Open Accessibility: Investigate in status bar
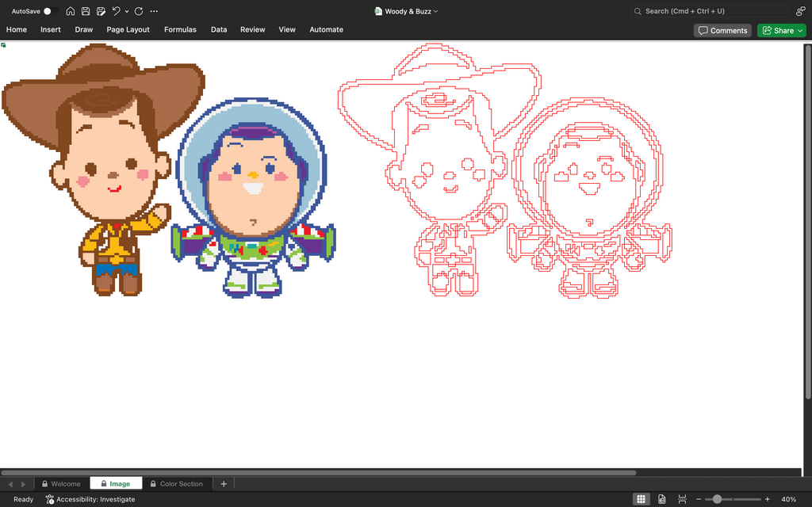 point(90,499)
